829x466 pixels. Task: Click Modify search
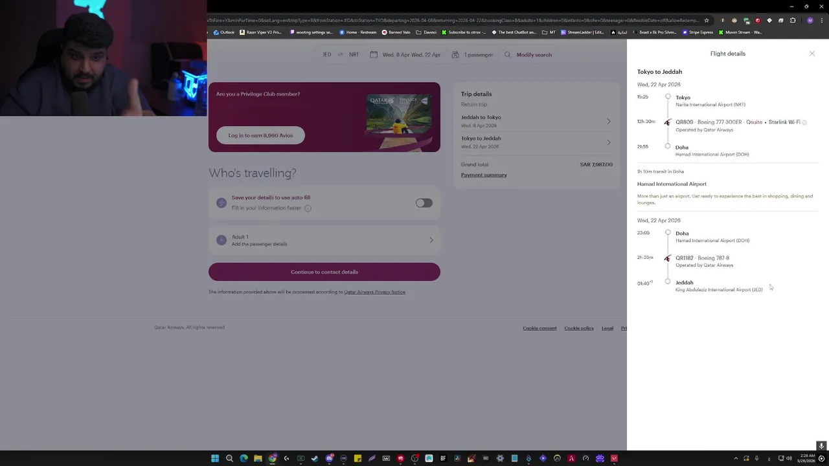point(534,55)
